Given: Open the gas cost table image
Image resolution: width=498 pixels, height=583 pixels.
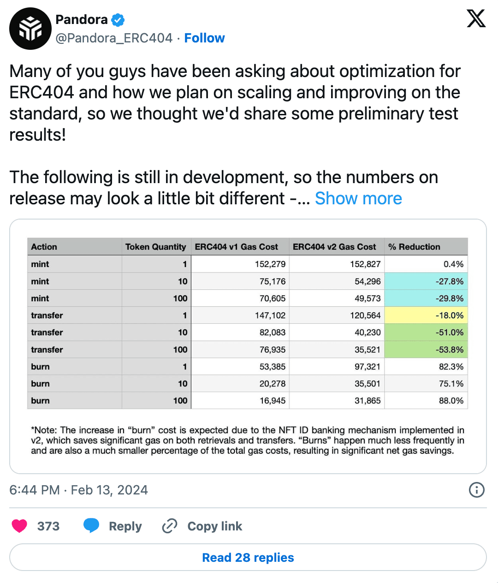Looking at the screenshot, I should coord(248,346).
